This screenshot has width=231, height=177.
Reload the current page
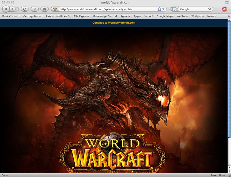pos(25,9)
